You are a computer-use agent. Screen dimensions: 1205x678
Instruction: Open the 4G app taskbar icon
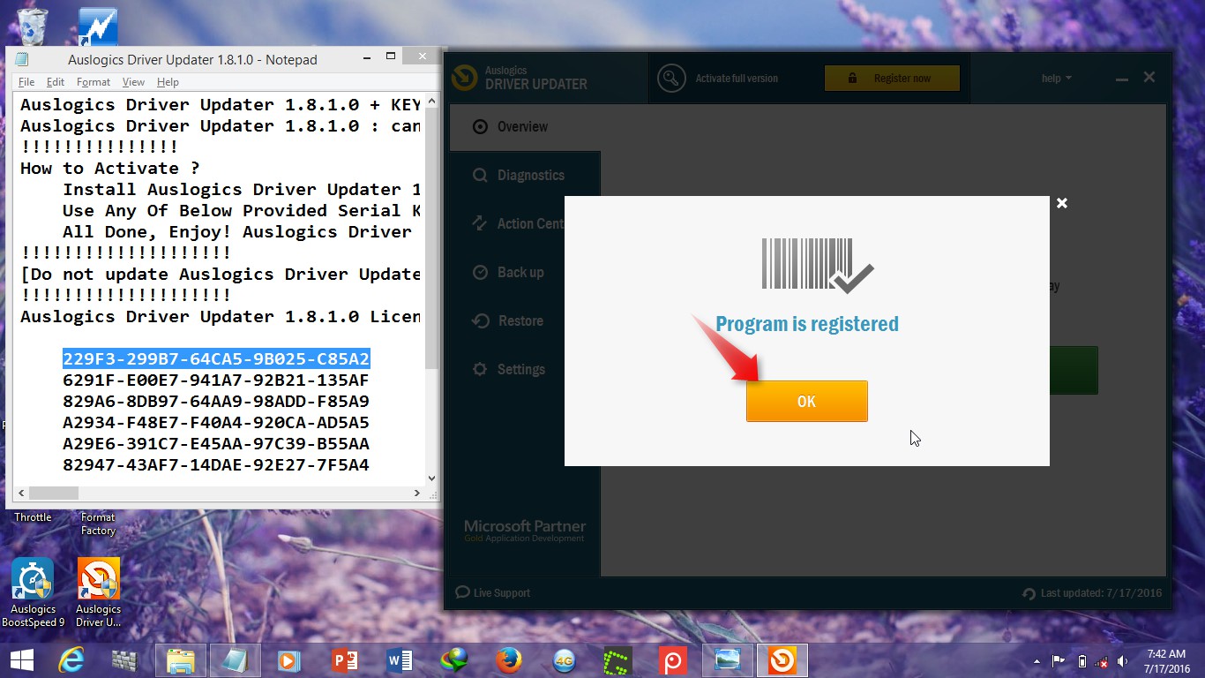coord(564,660)
